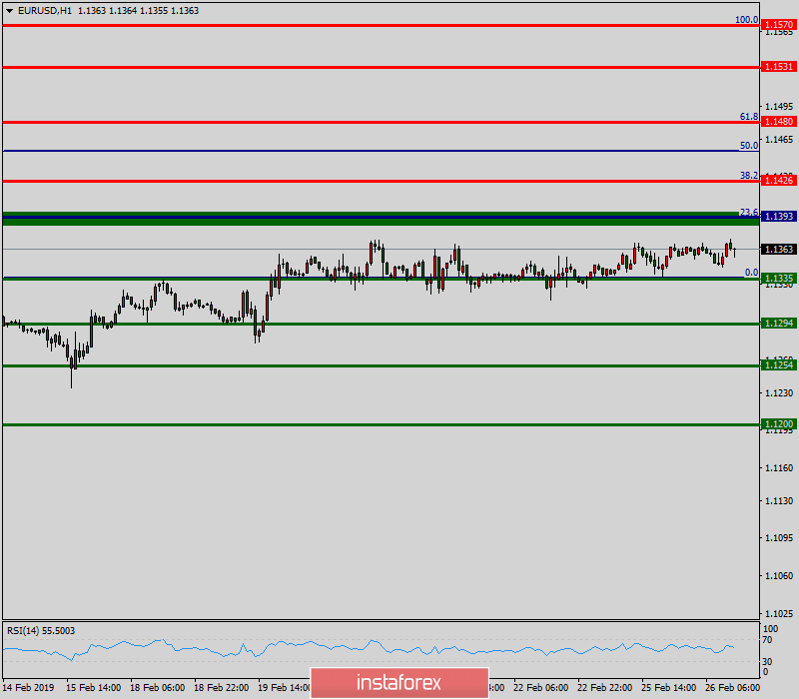This screenshot has height=699, width=799.
Task: Click the Fibonacci 50.0 level label
Action: [x=749, y=145]
